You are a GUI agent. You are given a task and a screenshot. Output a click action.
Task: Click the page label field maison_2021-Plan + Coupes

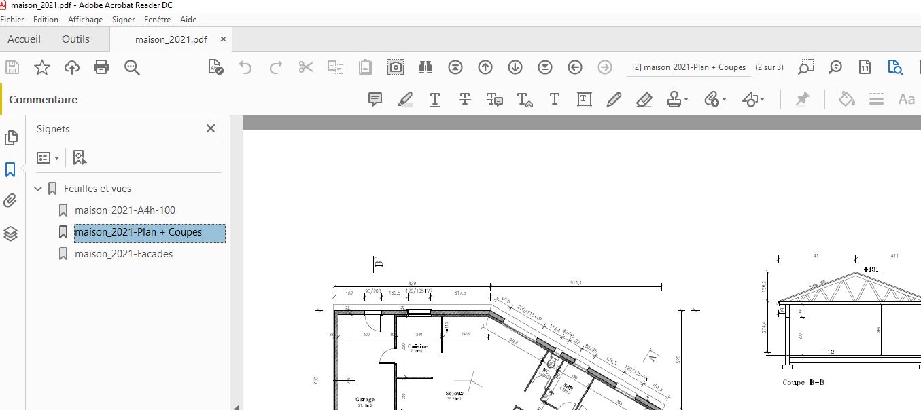[x=689, y=67]
